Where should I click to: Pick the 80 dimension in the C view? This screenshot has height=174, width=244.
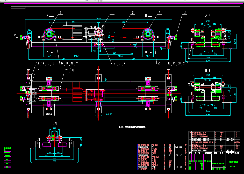click(x=54, y=131)
